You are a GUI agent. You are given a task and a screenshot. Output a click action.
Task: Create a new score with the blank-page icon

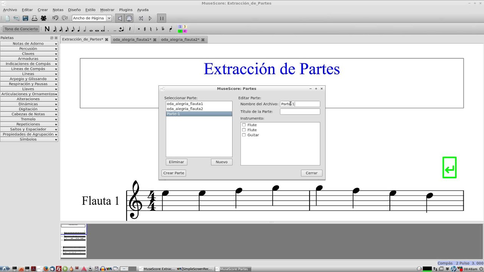tap(8, 18)
